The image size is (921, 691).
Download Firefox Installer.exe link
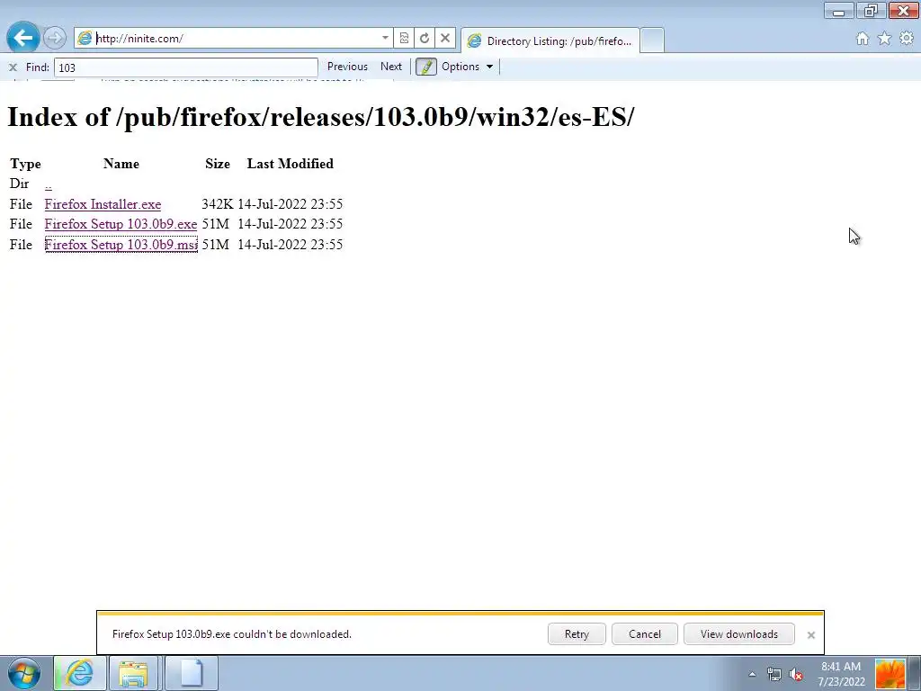pyautogui.click(x=103, y=204)
